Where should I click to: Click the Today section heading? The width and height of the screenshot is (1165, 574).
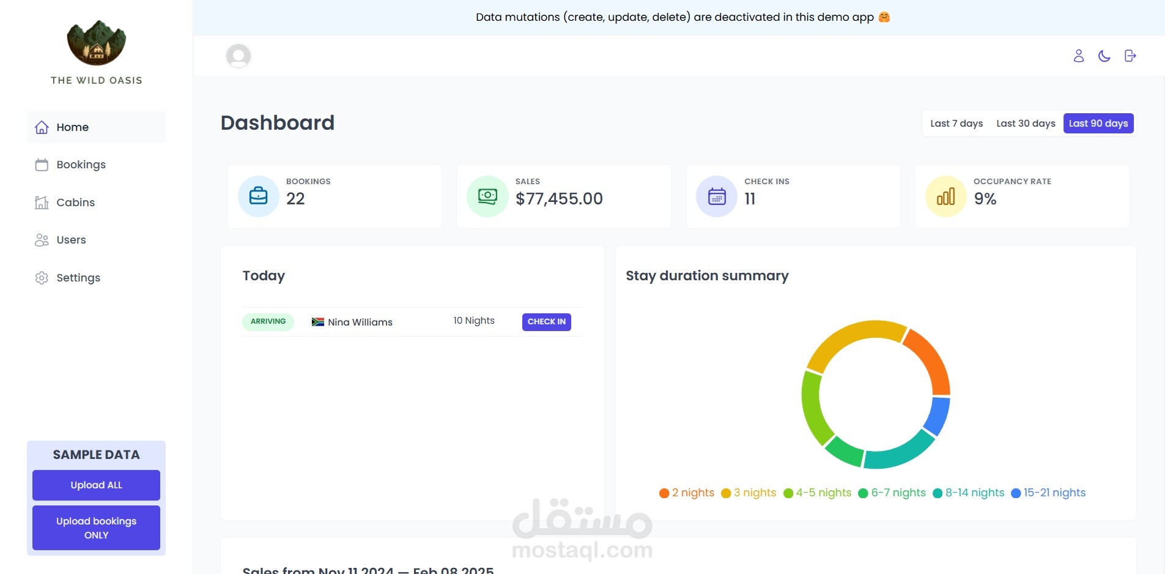(264, 276)
